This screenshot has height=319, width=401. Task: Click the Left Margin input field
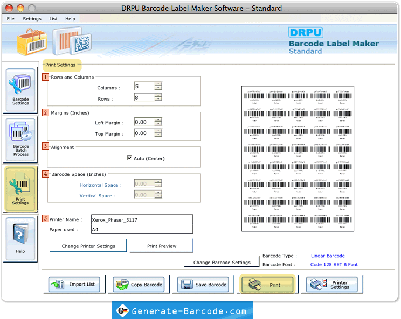[144, 122]
